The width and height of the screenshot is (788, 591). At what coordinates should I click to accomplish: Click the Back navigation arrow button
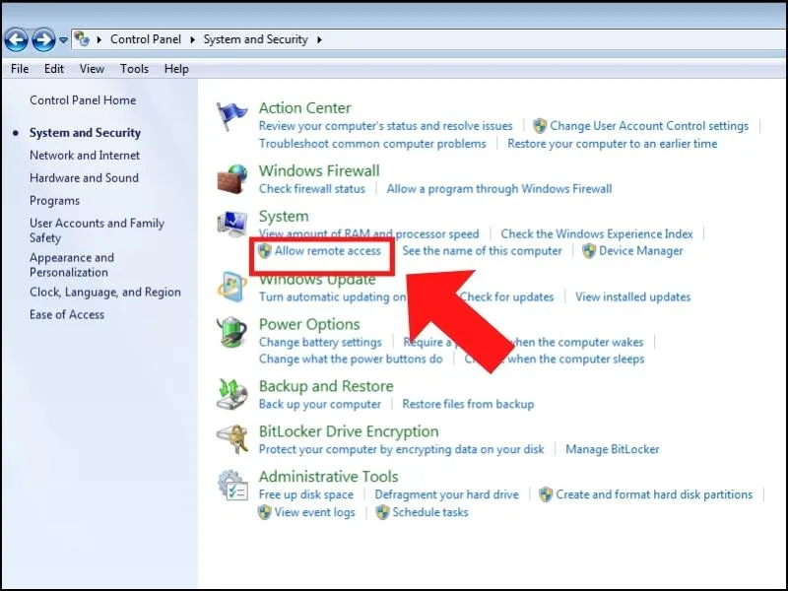17,39
